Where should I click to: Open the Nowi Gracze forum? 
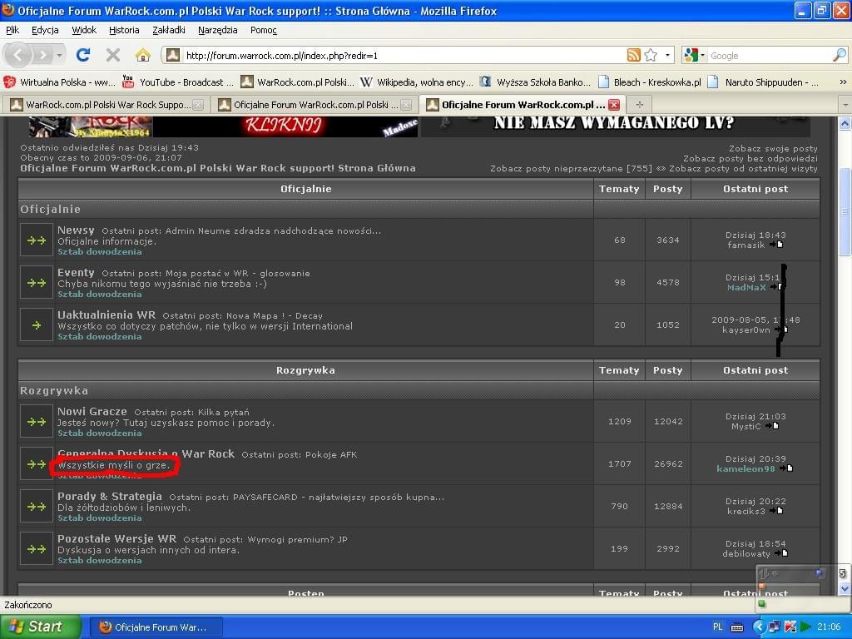click(x=92, y=412)
